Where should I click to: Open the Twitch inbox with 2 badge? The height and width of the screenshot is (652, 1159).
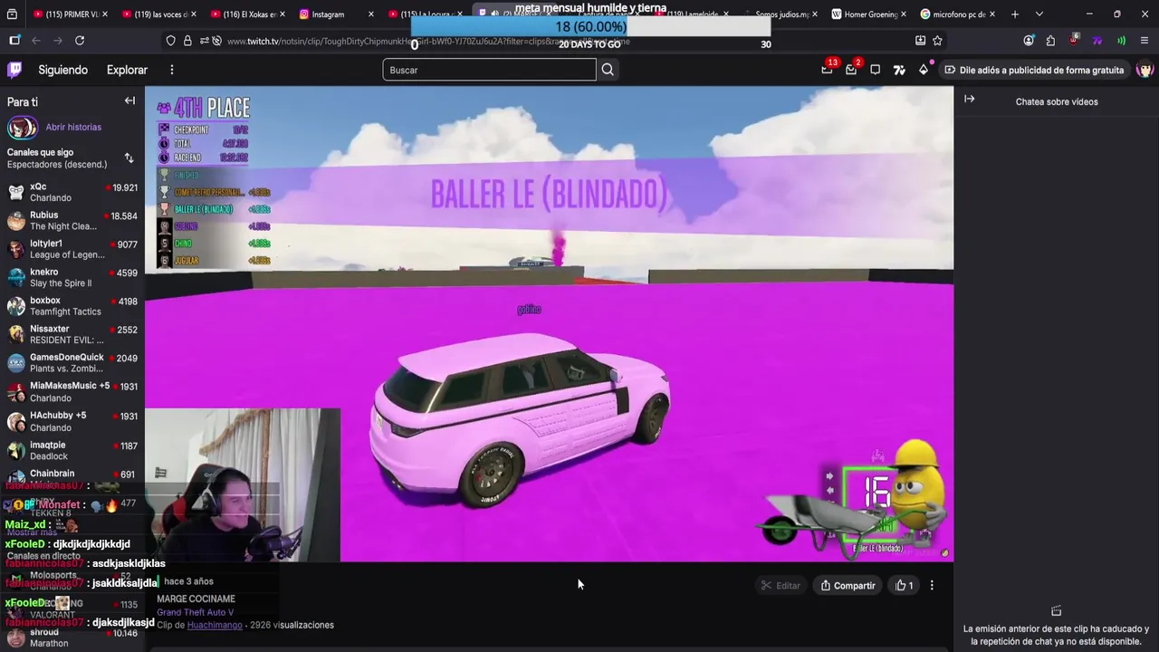click(x=851, y=70)
